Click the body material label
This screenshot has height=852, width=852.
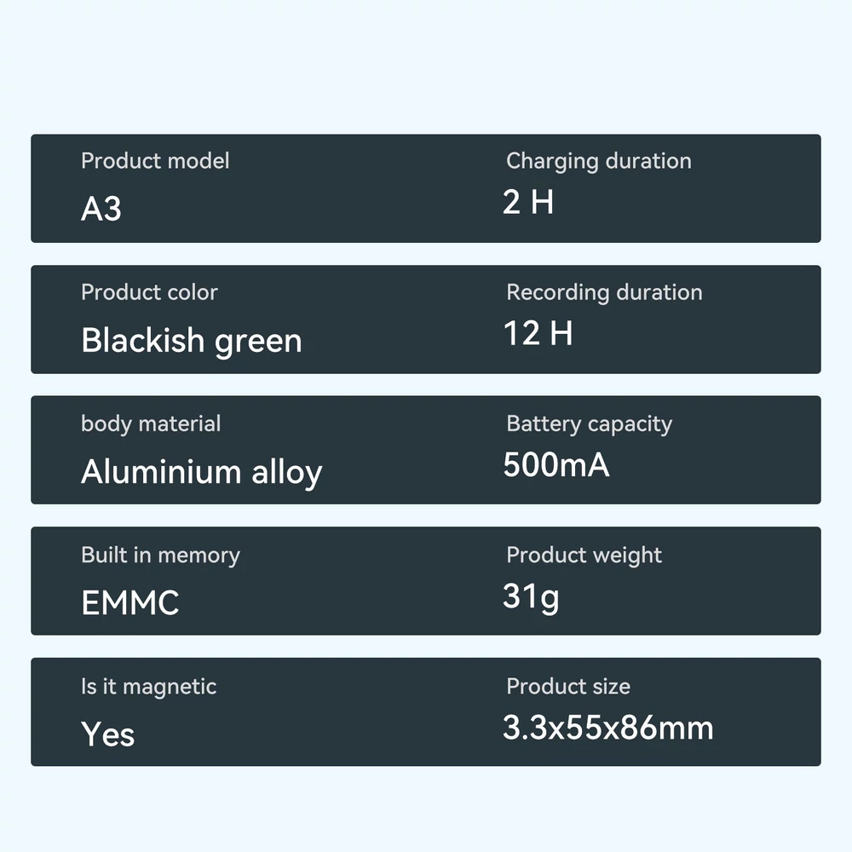(x=151, y=424)
